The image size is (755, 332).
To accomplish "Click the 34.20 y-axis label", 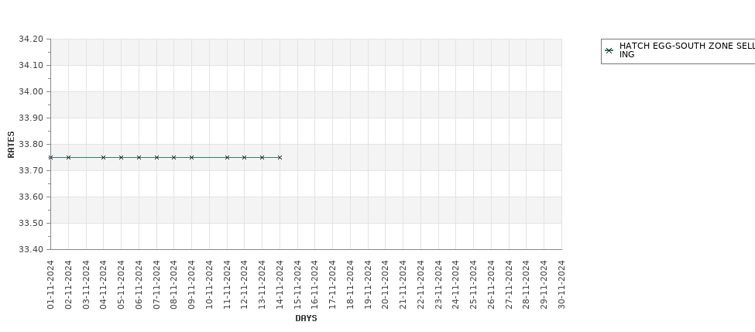I will pyautogui.click(x=31, y=39).
